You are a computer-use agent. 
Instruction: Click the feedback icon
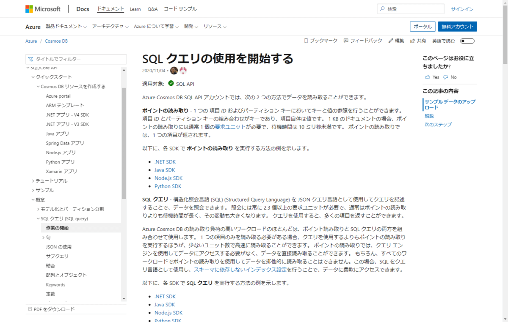tap(346, 41)
